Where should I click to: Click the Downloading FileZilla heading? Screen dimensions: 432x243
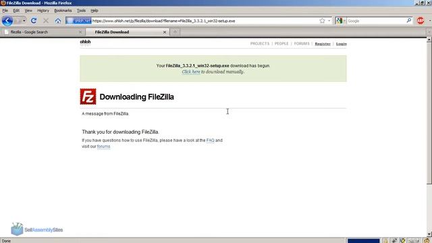click(x=136, y=97)
